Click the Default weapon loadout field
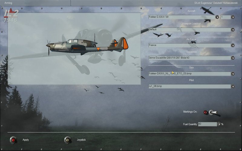This screenshot has height=151, width=242. point(190,30)
